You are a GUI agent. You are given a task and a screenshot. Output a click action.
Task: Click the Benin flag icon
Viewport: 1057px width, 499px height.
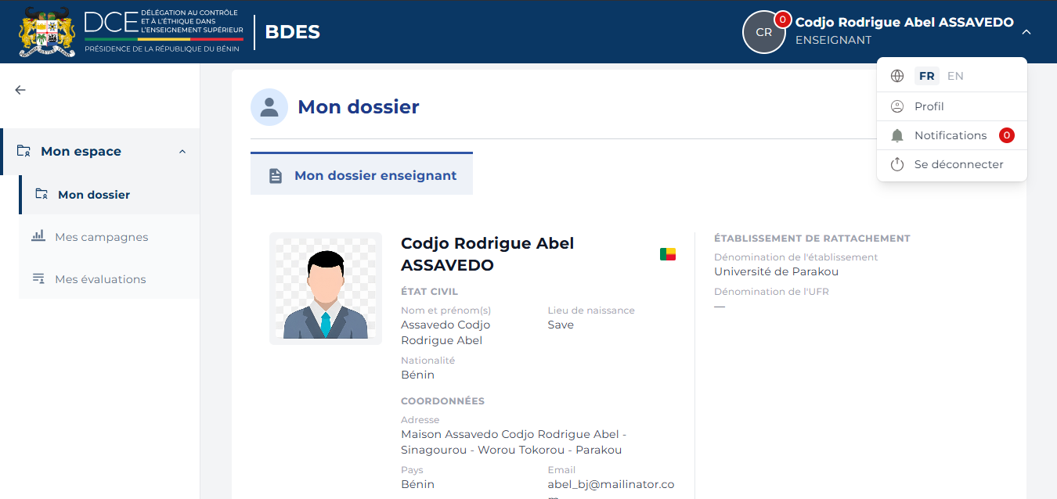pos(668,254)
